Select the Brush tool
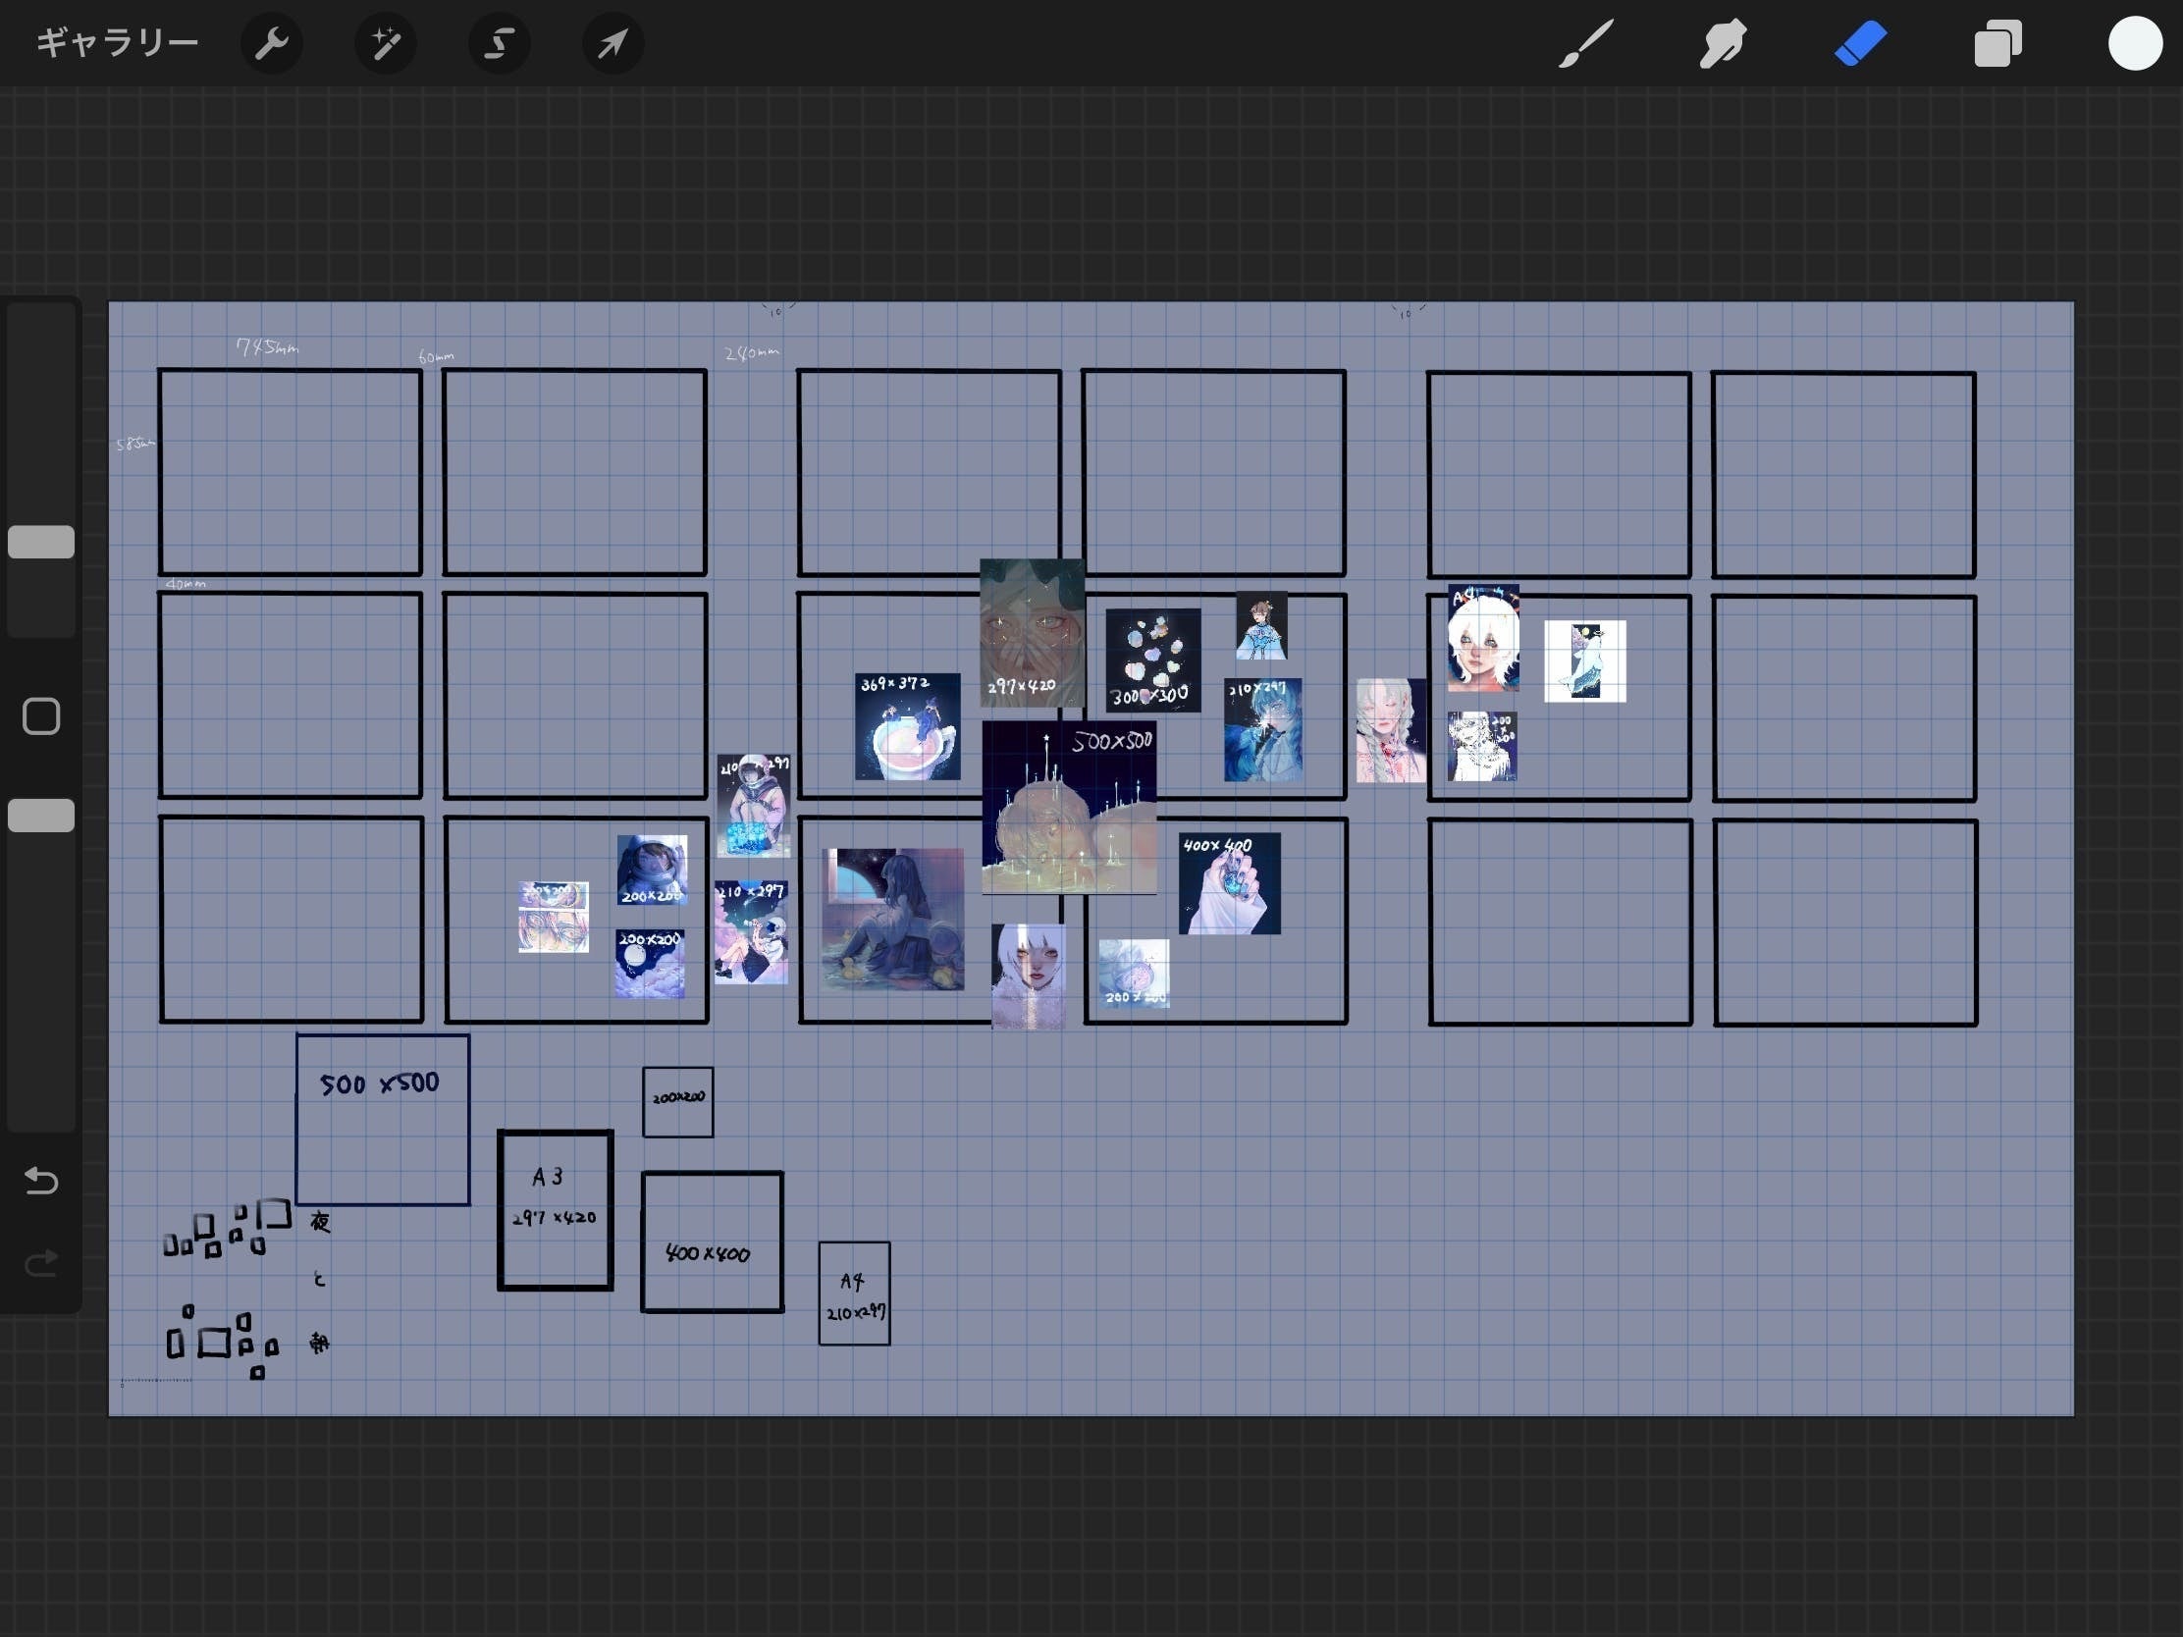 [1586, 43]
